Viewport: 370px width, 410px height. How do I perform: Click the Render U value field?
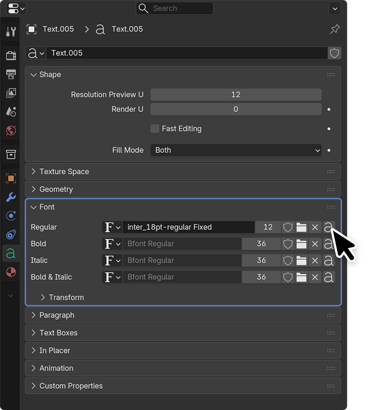(236, 109)
